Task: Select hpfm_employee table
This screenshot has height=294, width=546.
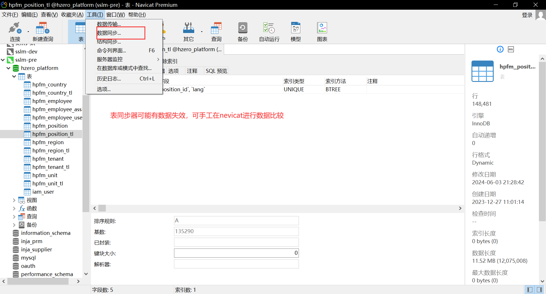Action: pyautogui.click(x=52, y=101)
